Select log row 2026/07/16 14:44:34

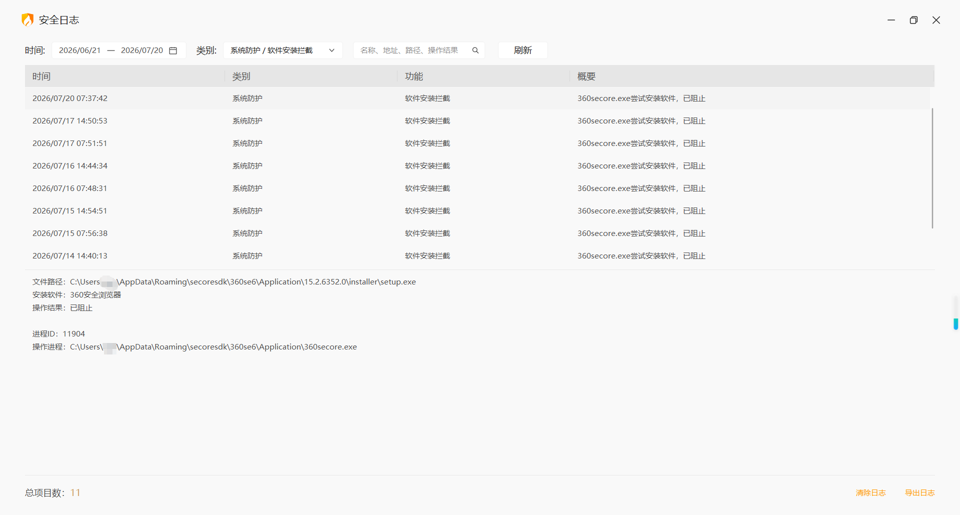(477, 166)
